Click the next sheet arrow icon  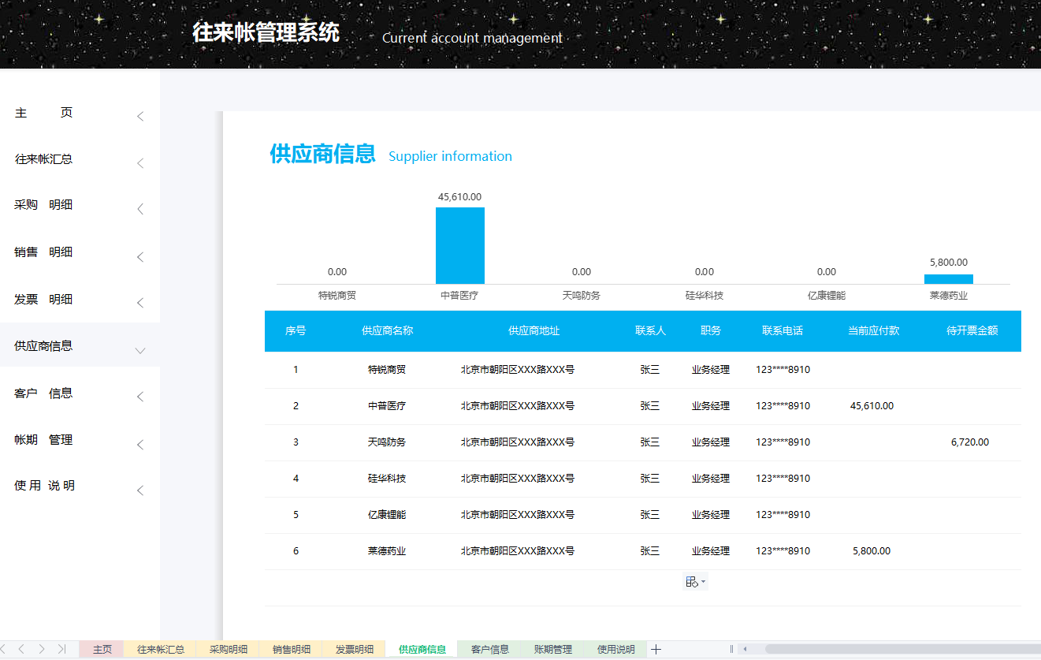click(41, 649)
